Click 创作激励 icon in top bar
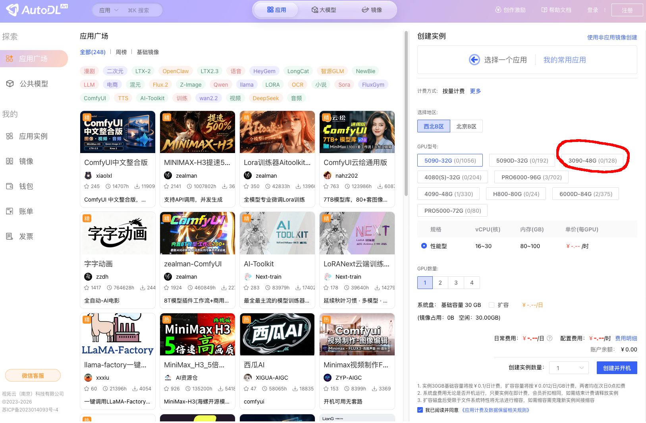 tap(498, 10)
